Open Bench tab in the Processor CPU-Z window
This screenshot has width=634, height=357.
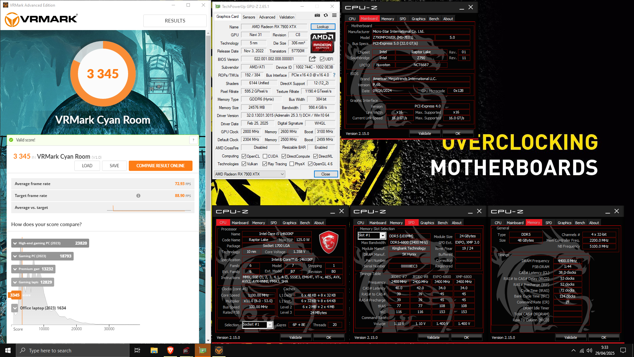pyautogui.click(x=305, y=223)
